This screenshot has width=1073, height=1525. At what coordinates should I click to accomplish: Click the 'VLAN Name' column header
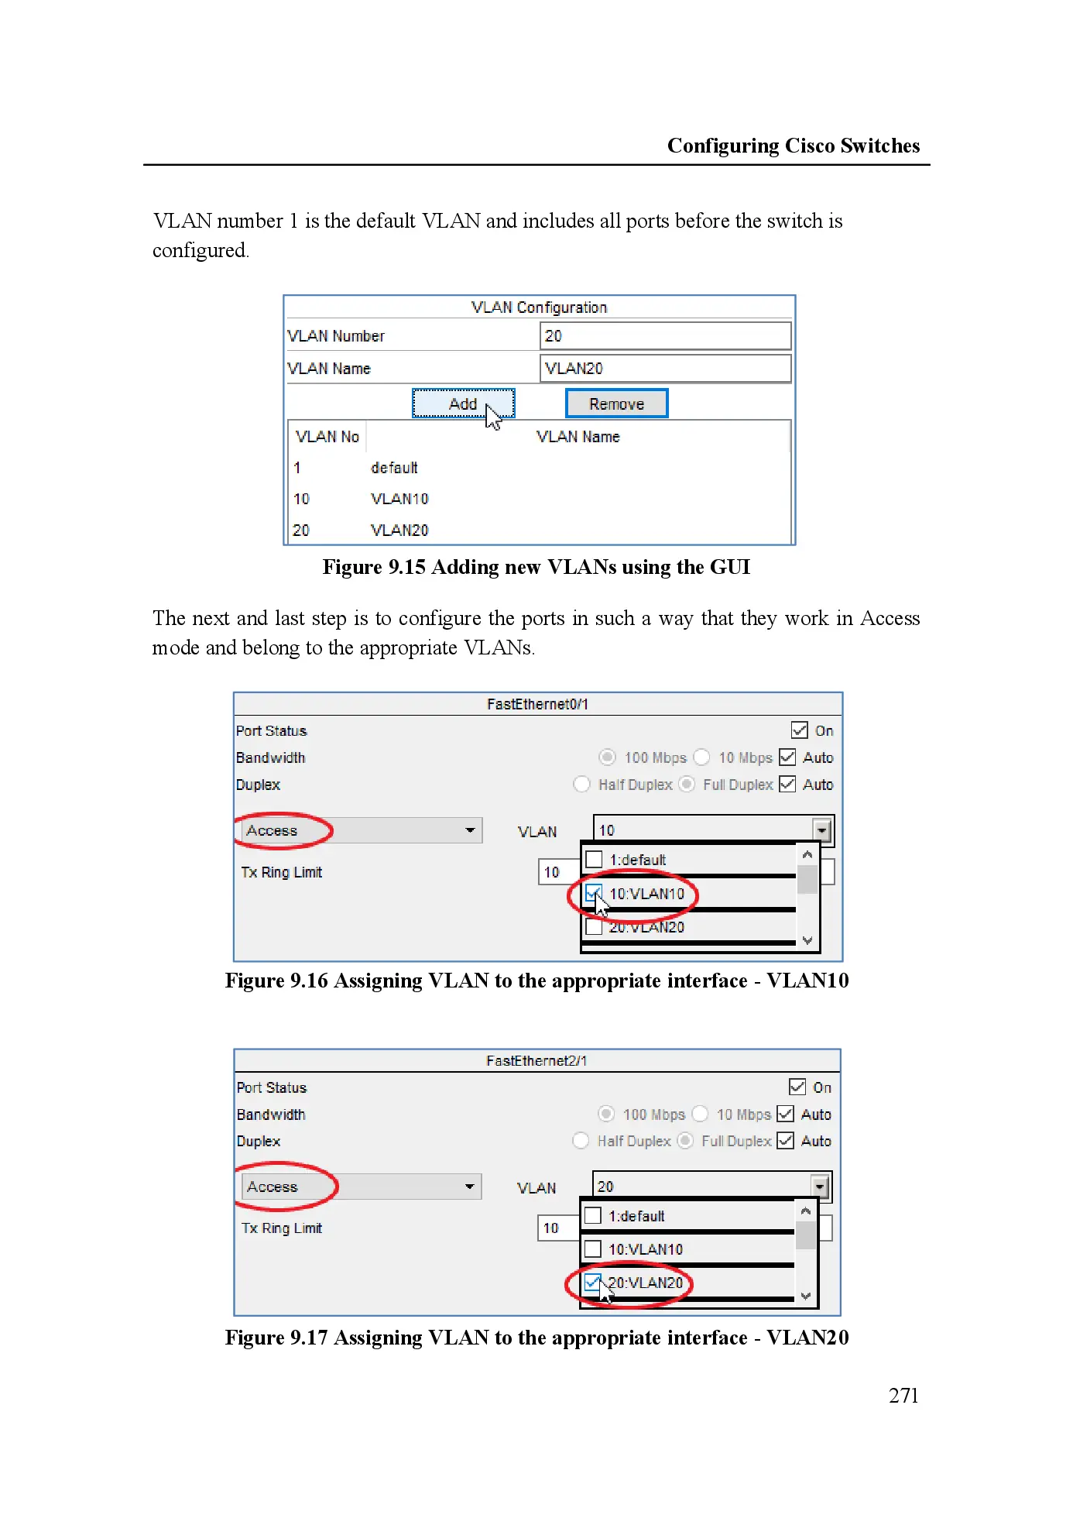[x=578, y=437]
